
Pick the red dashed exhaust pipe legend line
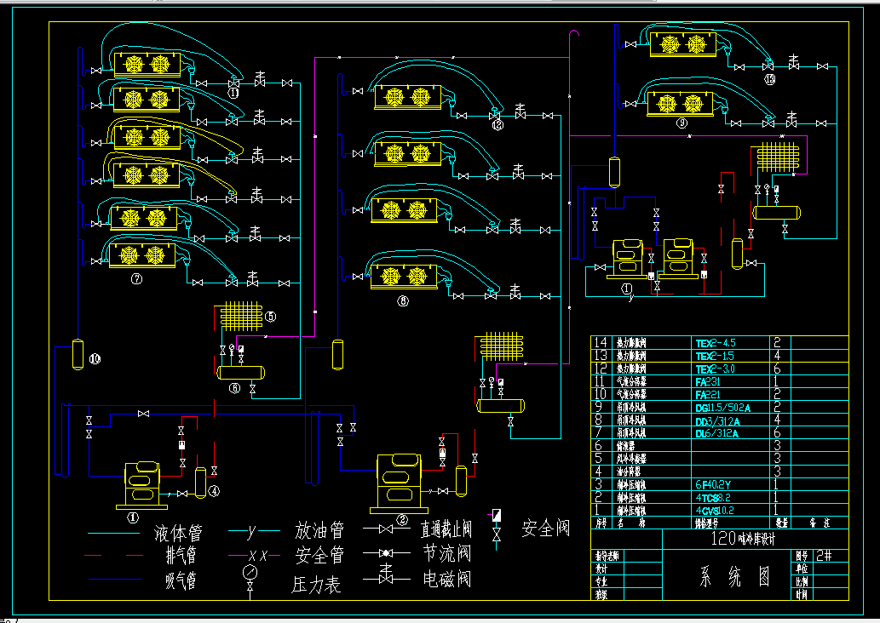114,556
